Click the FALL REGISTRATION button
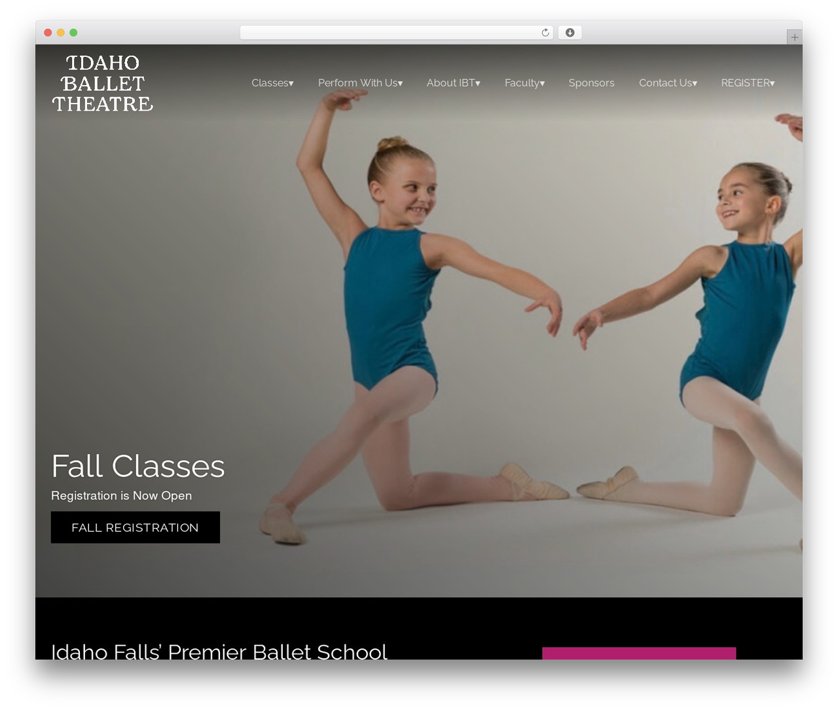The height and width of the screenshot is (710, 838). pyautogui.click(x=136, y=527)
